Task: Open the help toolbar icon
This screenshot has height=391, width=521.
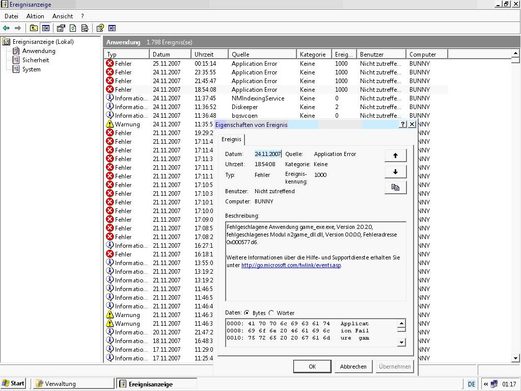Action: coord(100,28)
